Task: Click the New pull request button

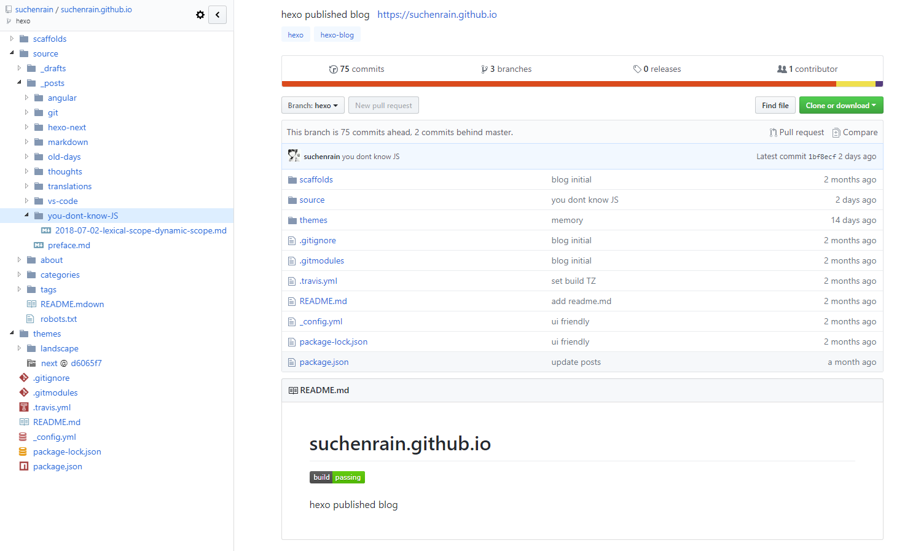Action: [383, 106]
